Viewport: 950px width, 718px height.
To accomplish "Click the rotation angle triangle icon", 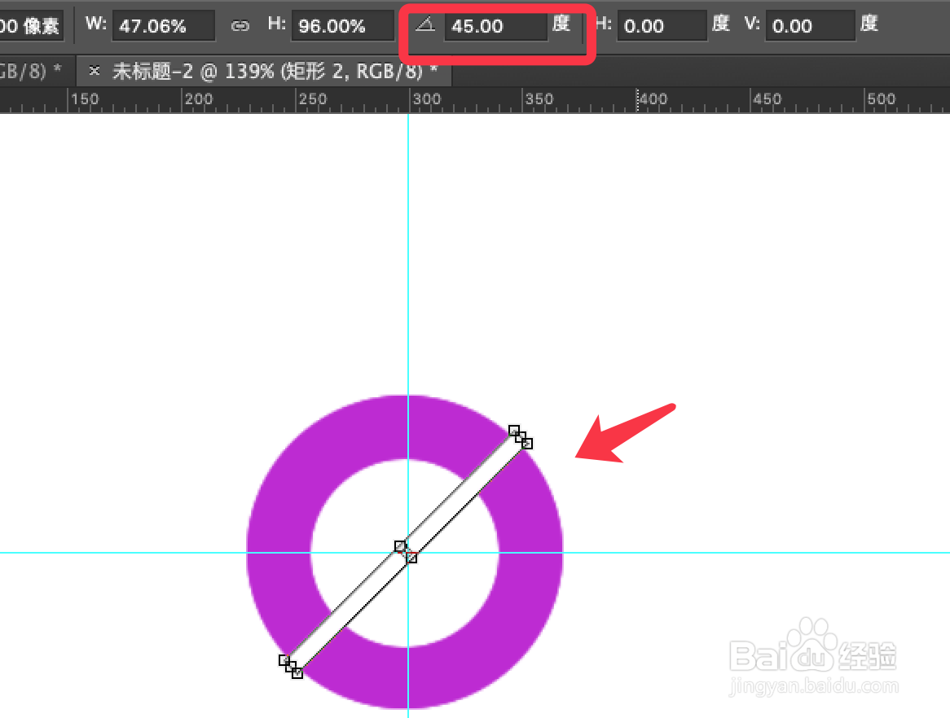I will click(x=425, y=24).
